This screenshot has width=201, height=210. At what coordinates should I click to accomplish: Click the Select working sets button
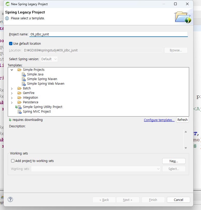coord(174,169)
